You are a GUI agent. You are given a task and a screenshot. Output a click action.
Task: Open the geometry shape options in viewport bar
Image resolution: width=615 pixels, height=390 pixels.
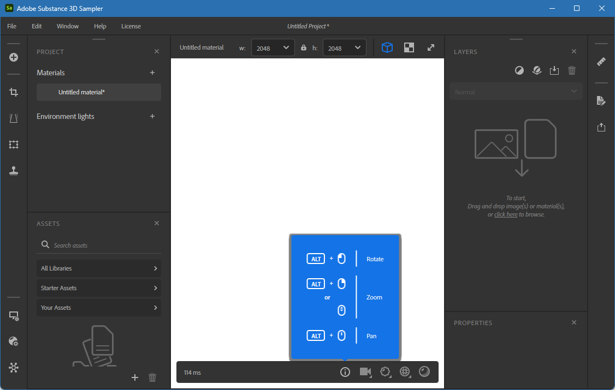(x=385, y=372)
